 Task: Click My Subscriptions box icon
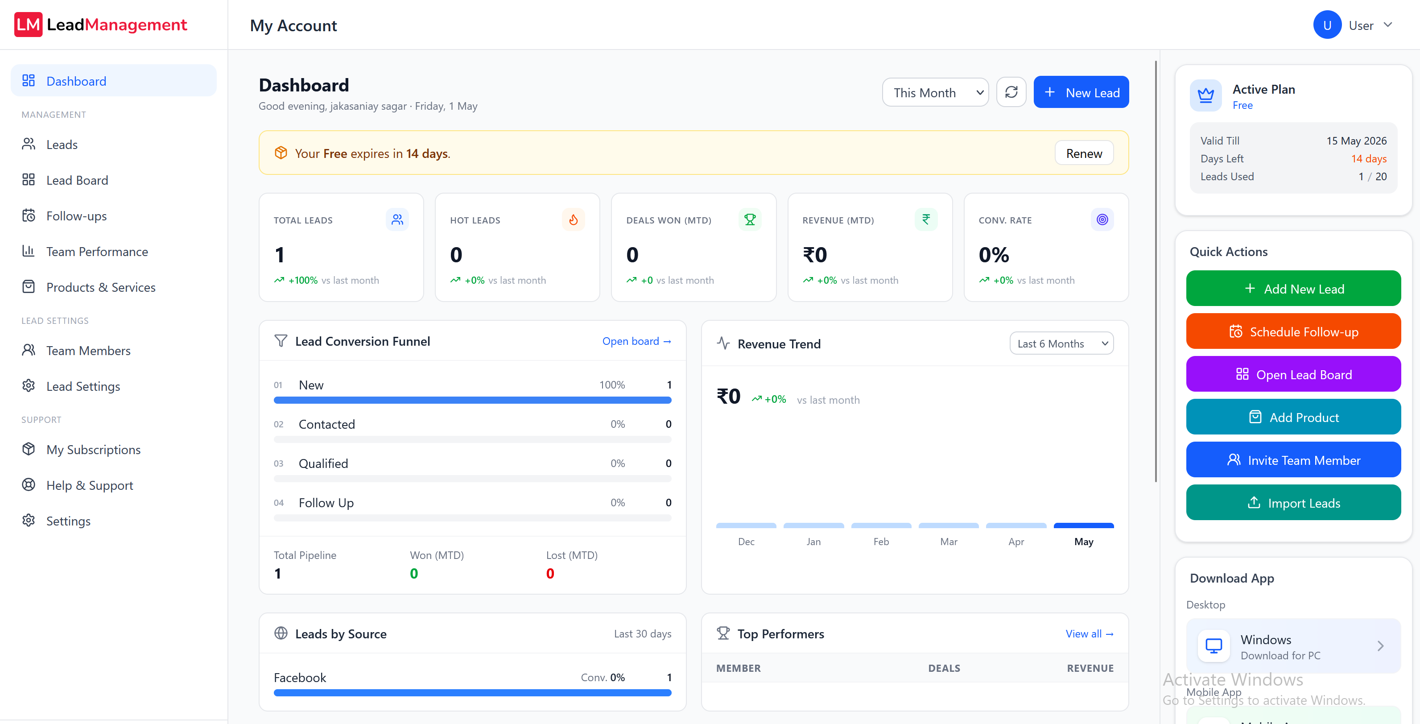point(29,449)
